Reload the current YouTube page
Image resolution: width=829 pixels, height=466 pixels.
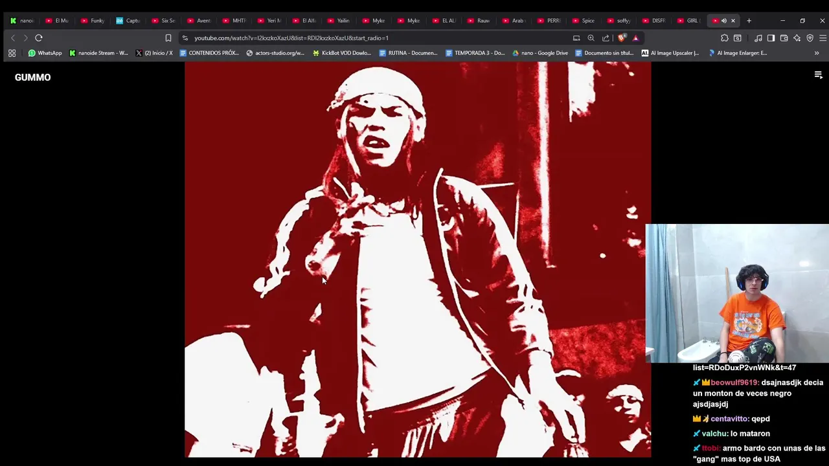click(39, 38)
